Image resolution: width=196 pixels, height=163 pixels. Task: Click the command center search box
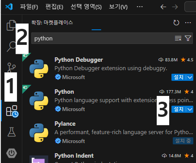point(190,7)
